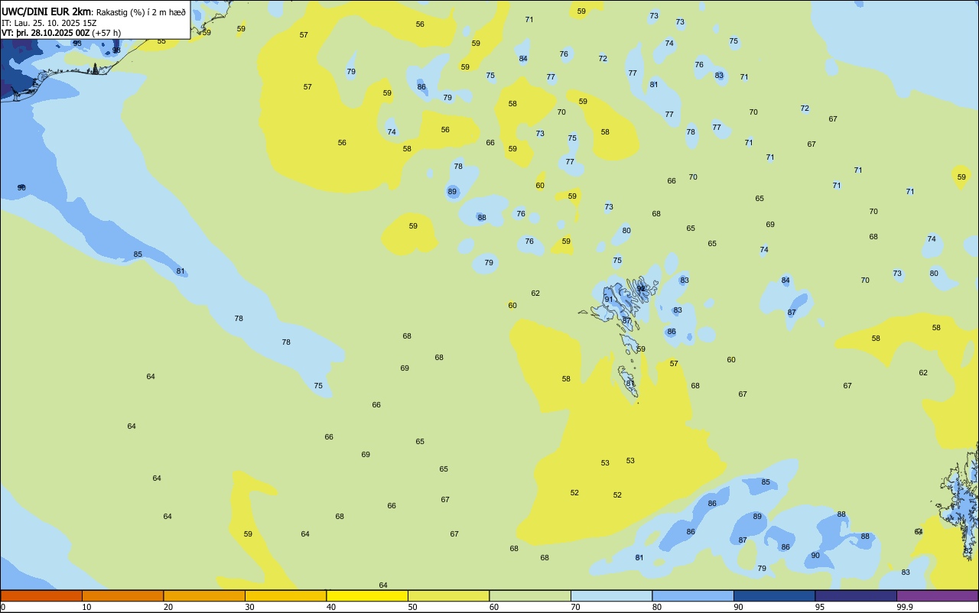Click the '91' humidity value over the Faroe Islands
The image size is (979, 613).
coord(609,300)
